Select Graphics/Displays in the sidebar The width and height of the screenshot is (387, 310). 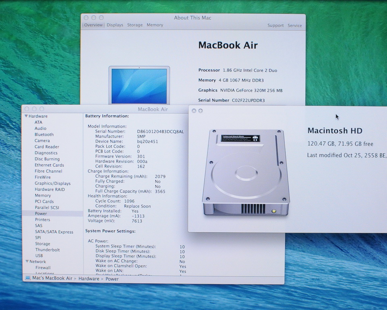(x=52, y=183)
